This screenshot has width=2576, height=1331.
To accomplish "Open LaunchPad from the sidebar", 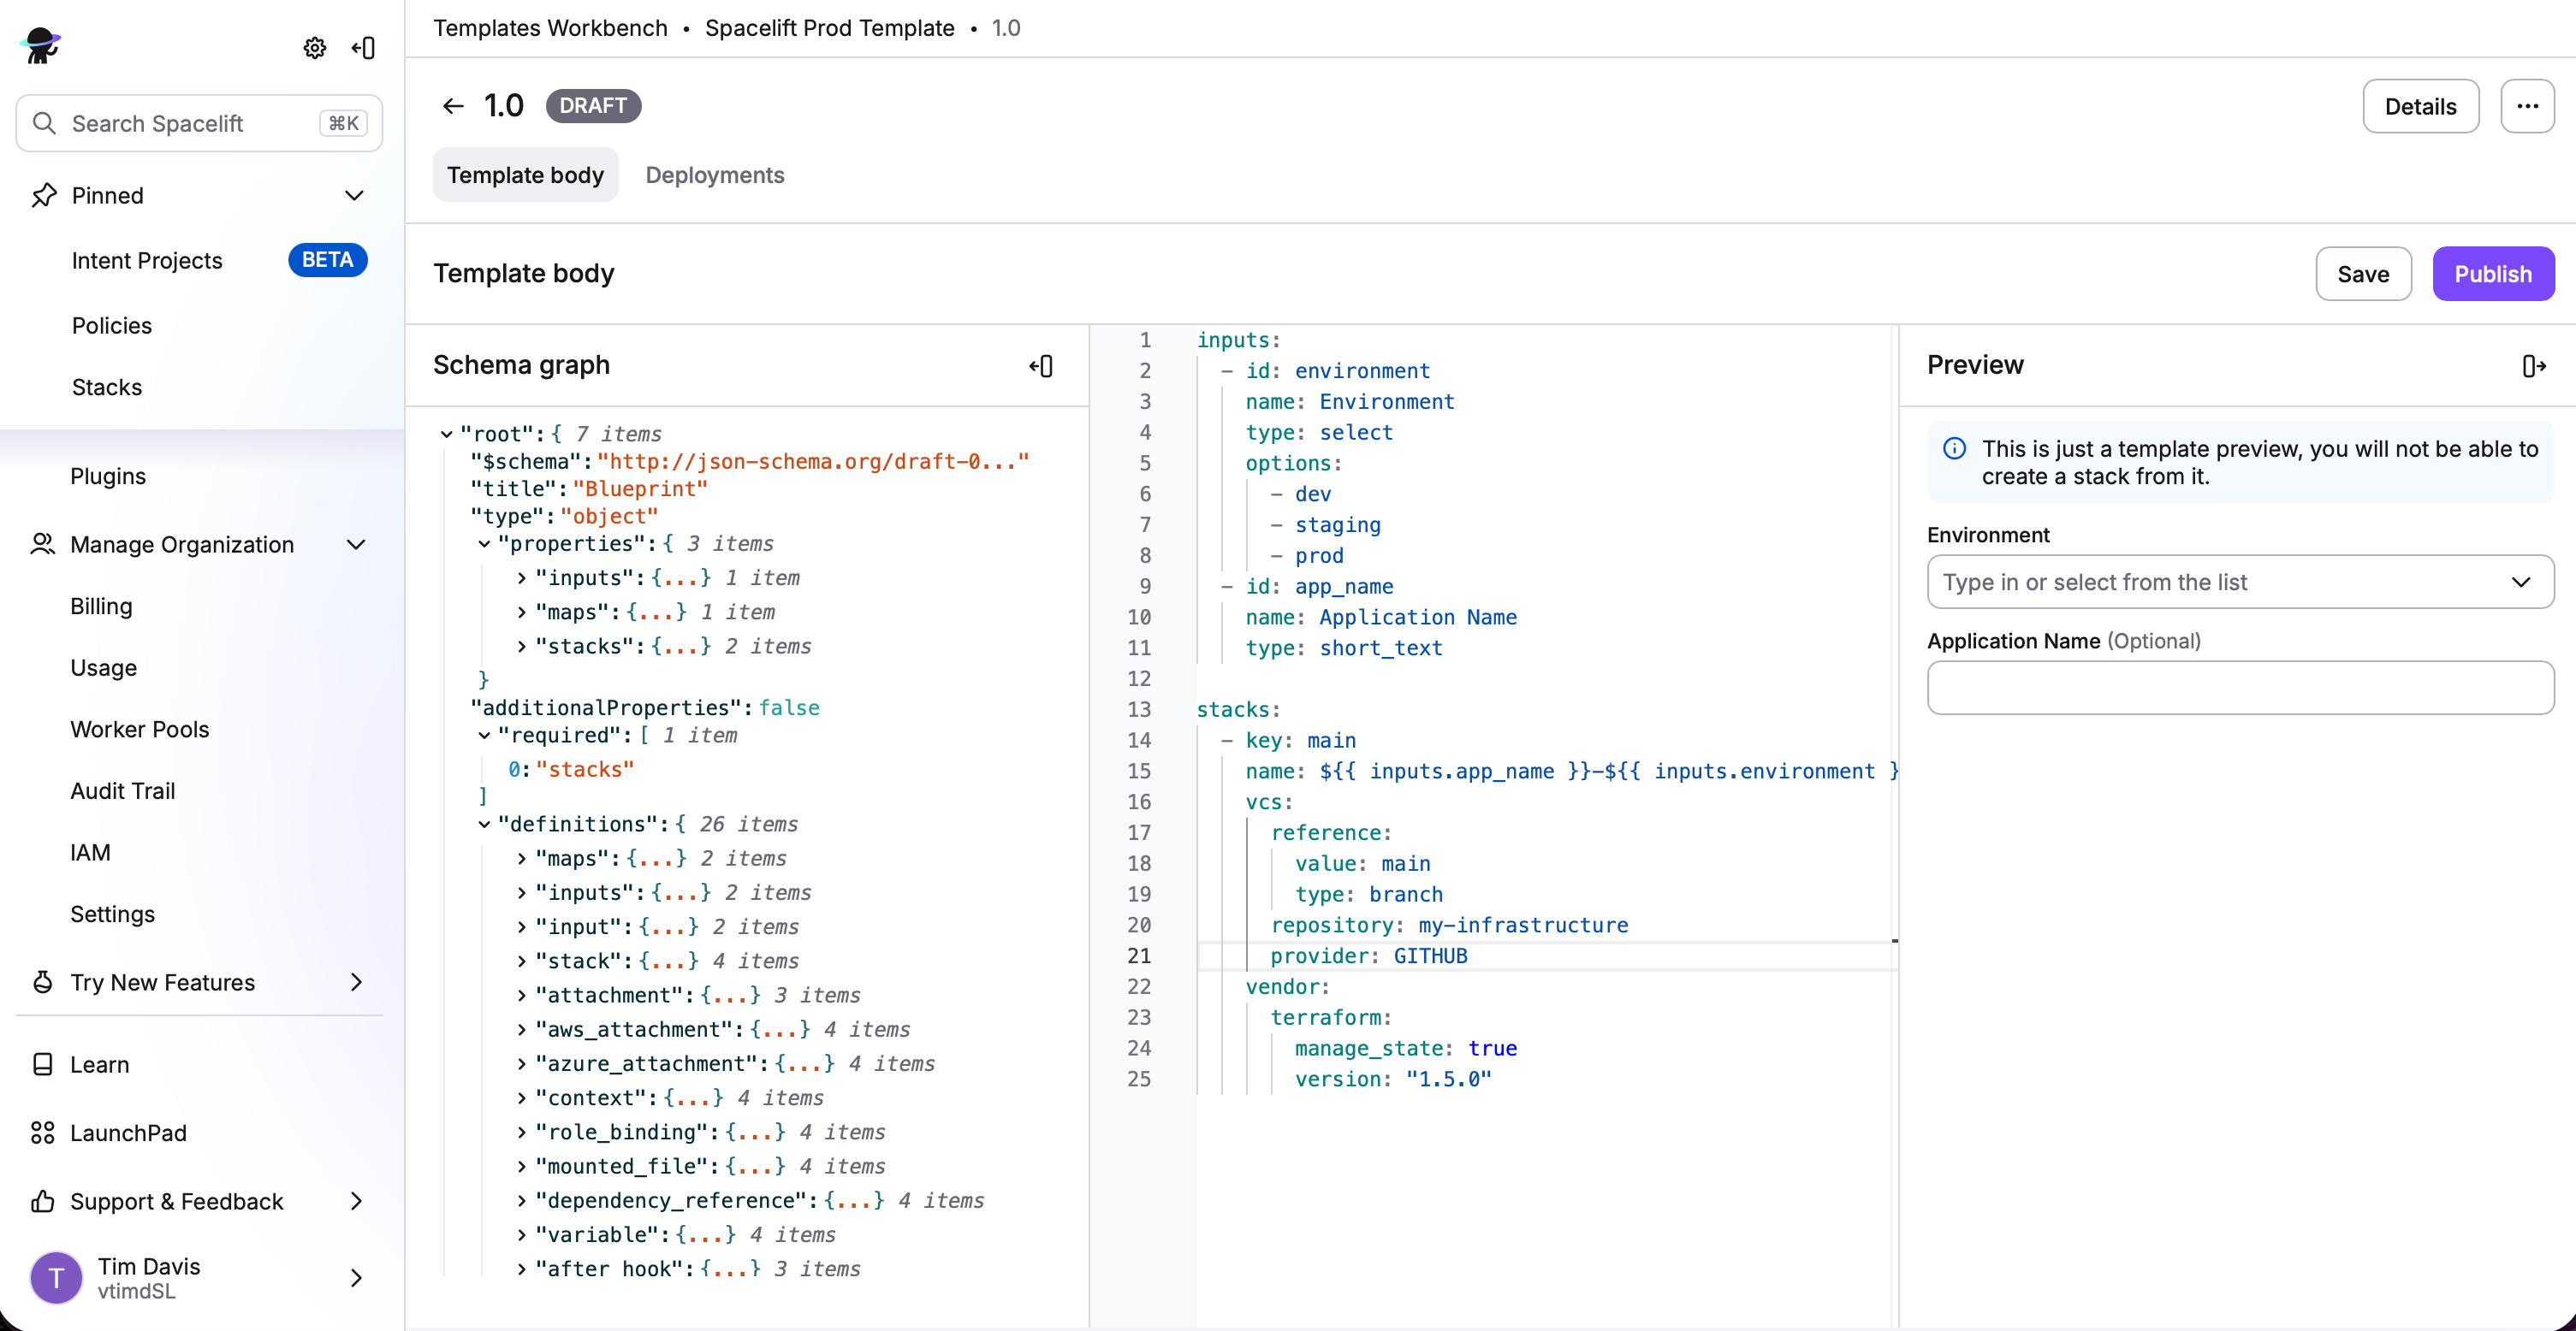I will coord(128,1133).
